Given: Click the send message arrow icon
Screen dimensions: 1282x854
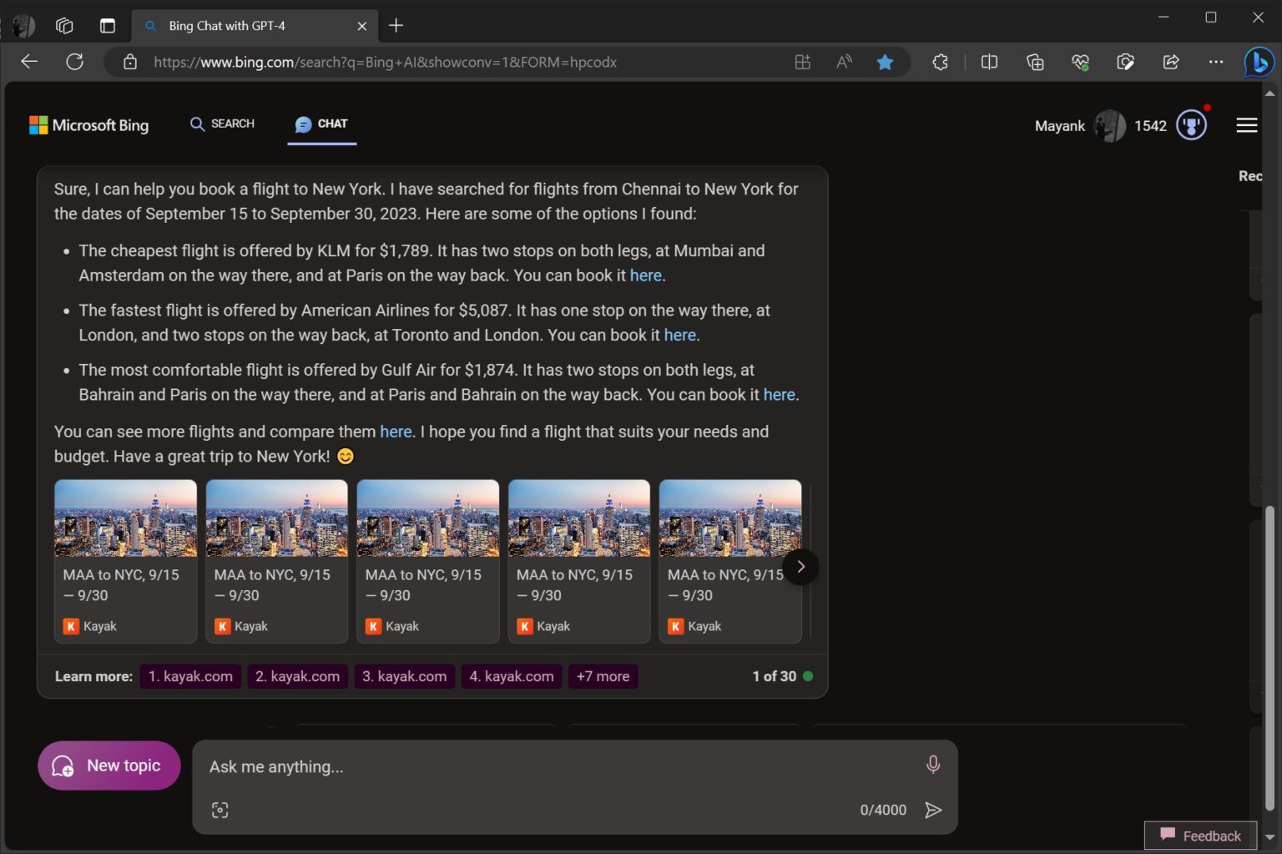Looking at the screenshot, I should click(933, 809).
